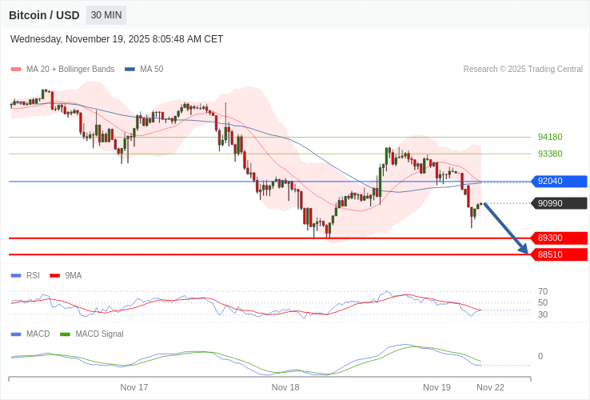Viewport: 590px width, 400px height.
Task: Click the 92040 pivot price tag
Action: [559, 181]
